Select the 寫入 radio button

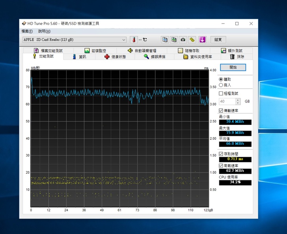click(221, 85)
